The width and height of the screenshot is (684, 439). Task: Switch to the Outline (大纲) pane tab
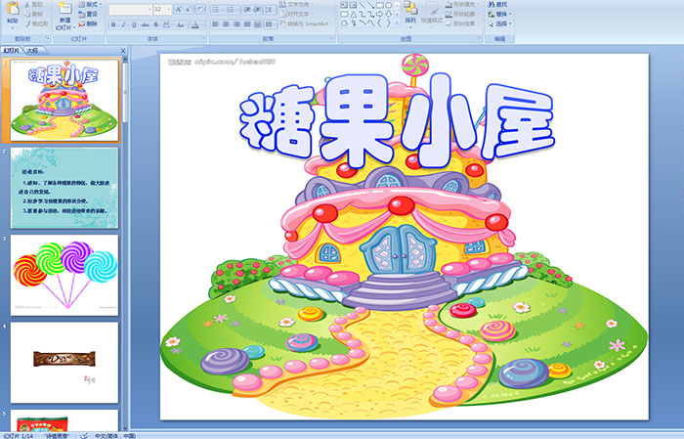[32, 51]
